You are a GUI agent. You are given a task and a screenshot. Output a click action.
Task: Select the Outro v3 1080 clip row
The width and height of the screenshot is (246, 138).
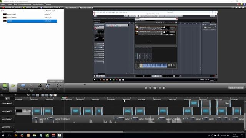click(30, 18)
